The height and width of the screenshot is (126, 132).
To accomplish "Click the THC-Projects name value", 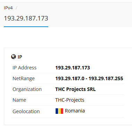I will [x=70, y=100].
